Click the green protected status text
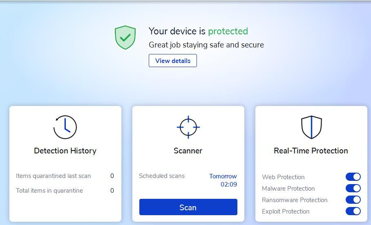The width and height of the screenshot is (371, 225). click(x=228, y=31)
